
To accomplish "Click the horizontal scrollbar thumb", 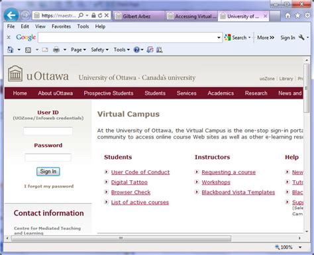I will pos(121,238).
